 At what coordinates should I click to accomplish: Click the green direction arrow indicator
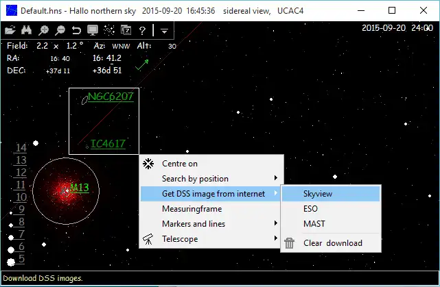click(x=142, y=64)
